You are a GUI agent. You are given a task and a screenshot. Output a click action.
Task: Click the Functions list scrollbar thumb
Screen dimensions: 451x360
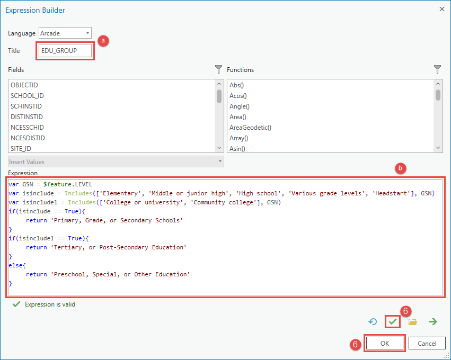coord(438,95)
